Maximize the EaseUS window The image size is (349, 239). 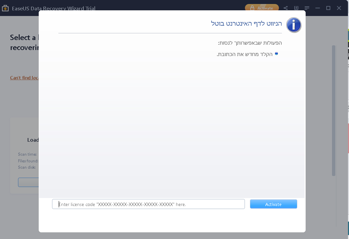328,8
